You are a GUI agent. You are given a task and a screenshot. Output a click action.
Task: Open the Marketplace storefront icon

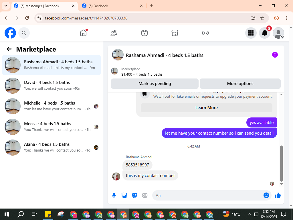175,33
